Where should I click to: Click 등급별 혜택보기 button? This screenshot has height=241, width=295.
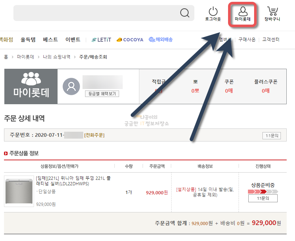[x=102, y=94]
